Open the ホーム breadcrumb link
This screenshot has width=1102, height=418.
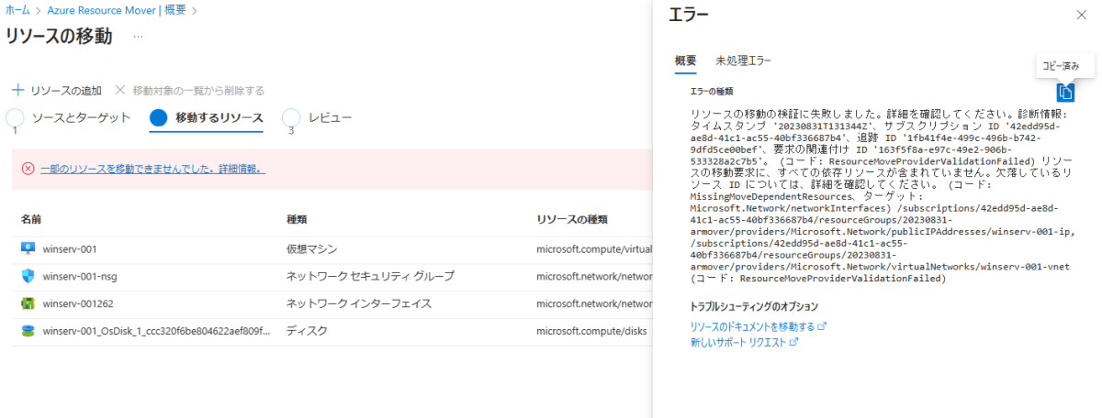[x=18, y=10]
